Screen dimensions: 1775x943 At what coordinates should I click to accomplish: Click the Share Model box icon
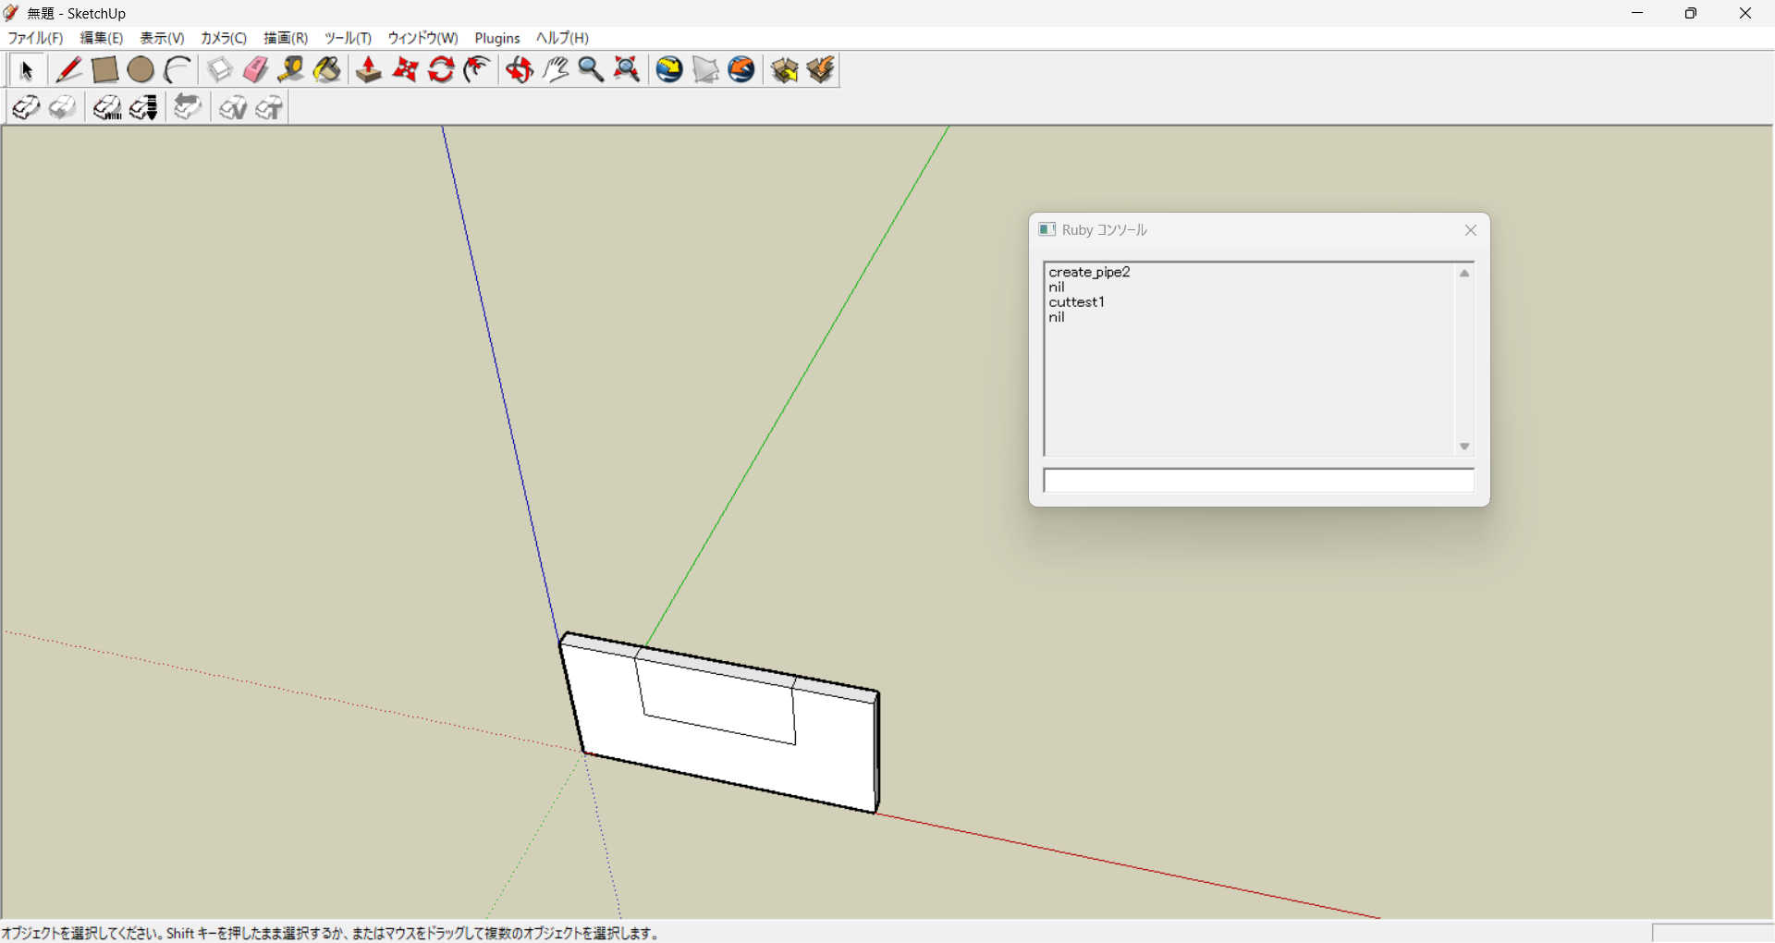coord(820,70)
